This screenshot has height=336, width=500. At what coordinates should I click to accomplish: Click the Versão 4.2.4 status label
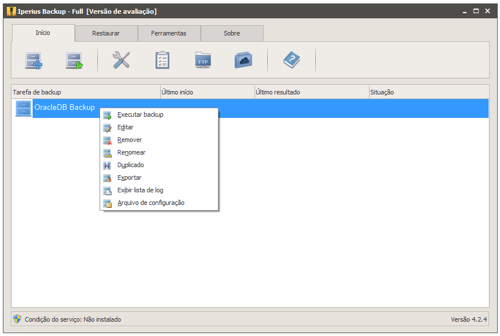coord(469,319)
